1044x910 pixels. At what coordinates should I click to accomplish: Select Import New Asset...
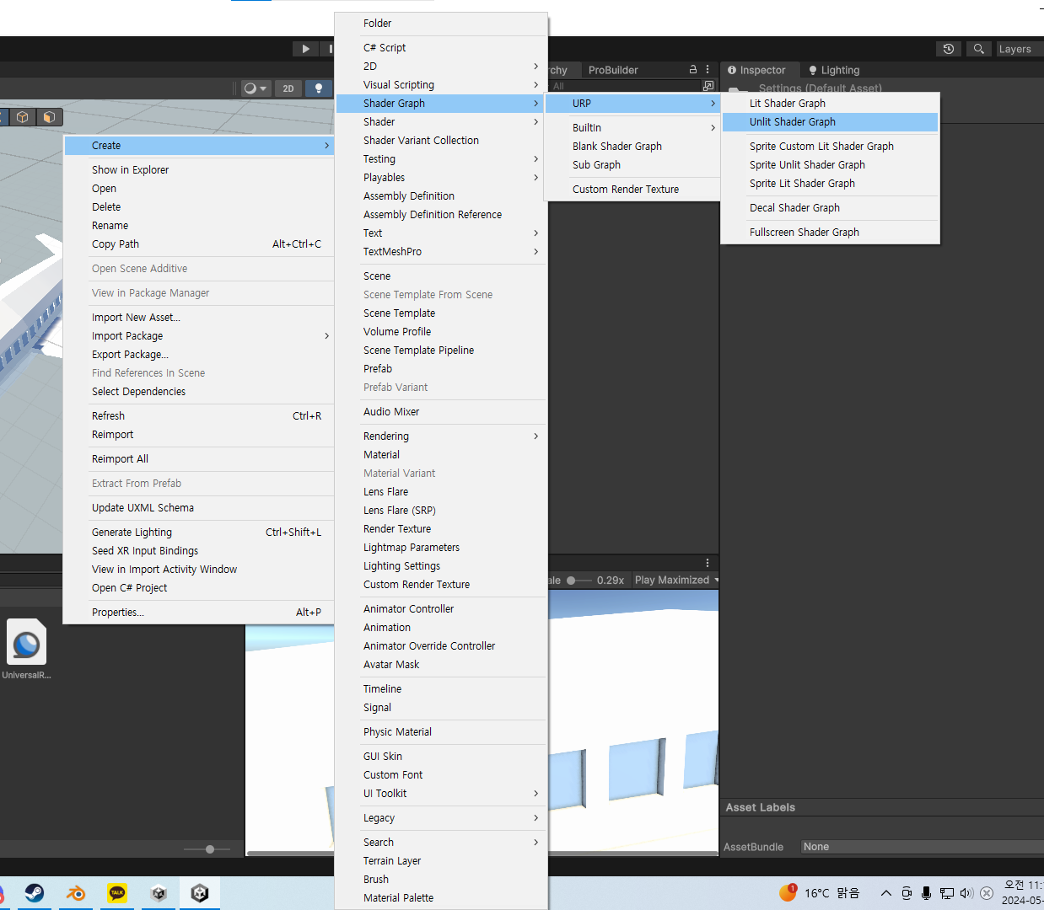pos(199,318)
